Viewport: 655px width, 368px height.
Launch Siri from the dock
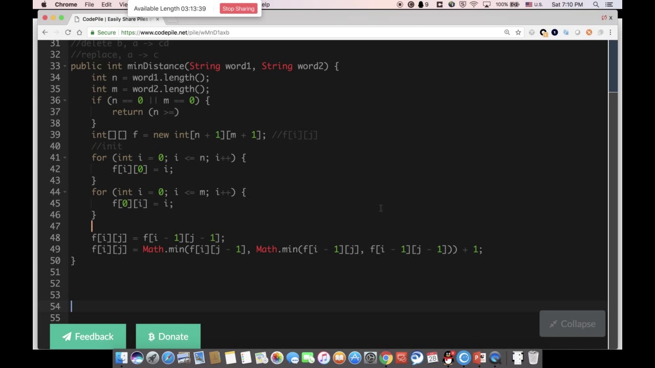click(137, 358)
